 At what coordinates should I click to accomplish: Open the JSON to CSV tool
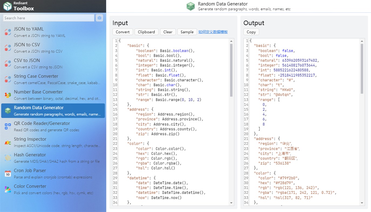click(x=53, y=48)
